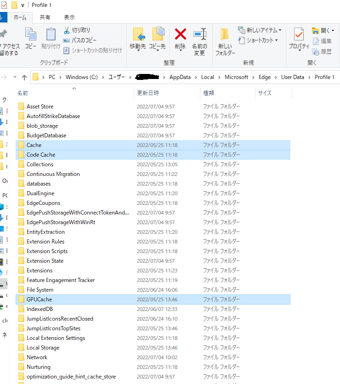The width and height of the screenshot is (340, 384).
Task: Click the Cut (切り取り) scissors icon
Action: 67,30
